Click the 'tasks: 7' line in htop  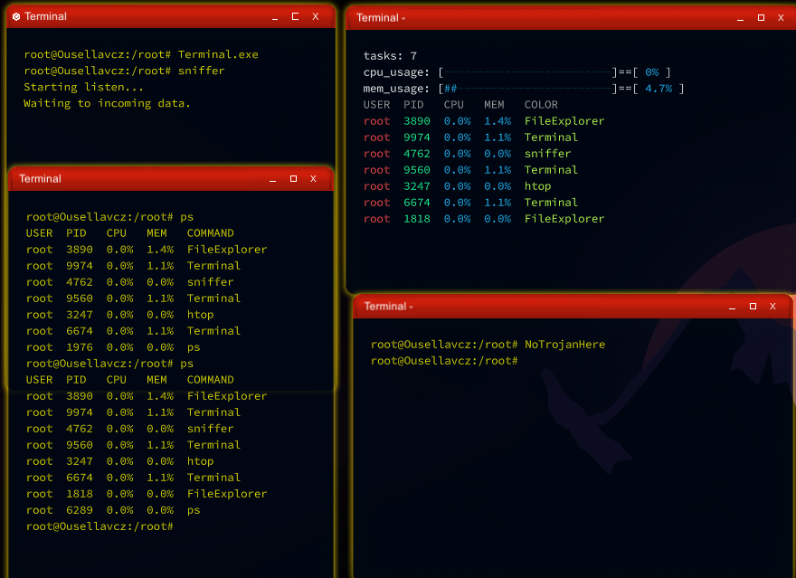390,56
